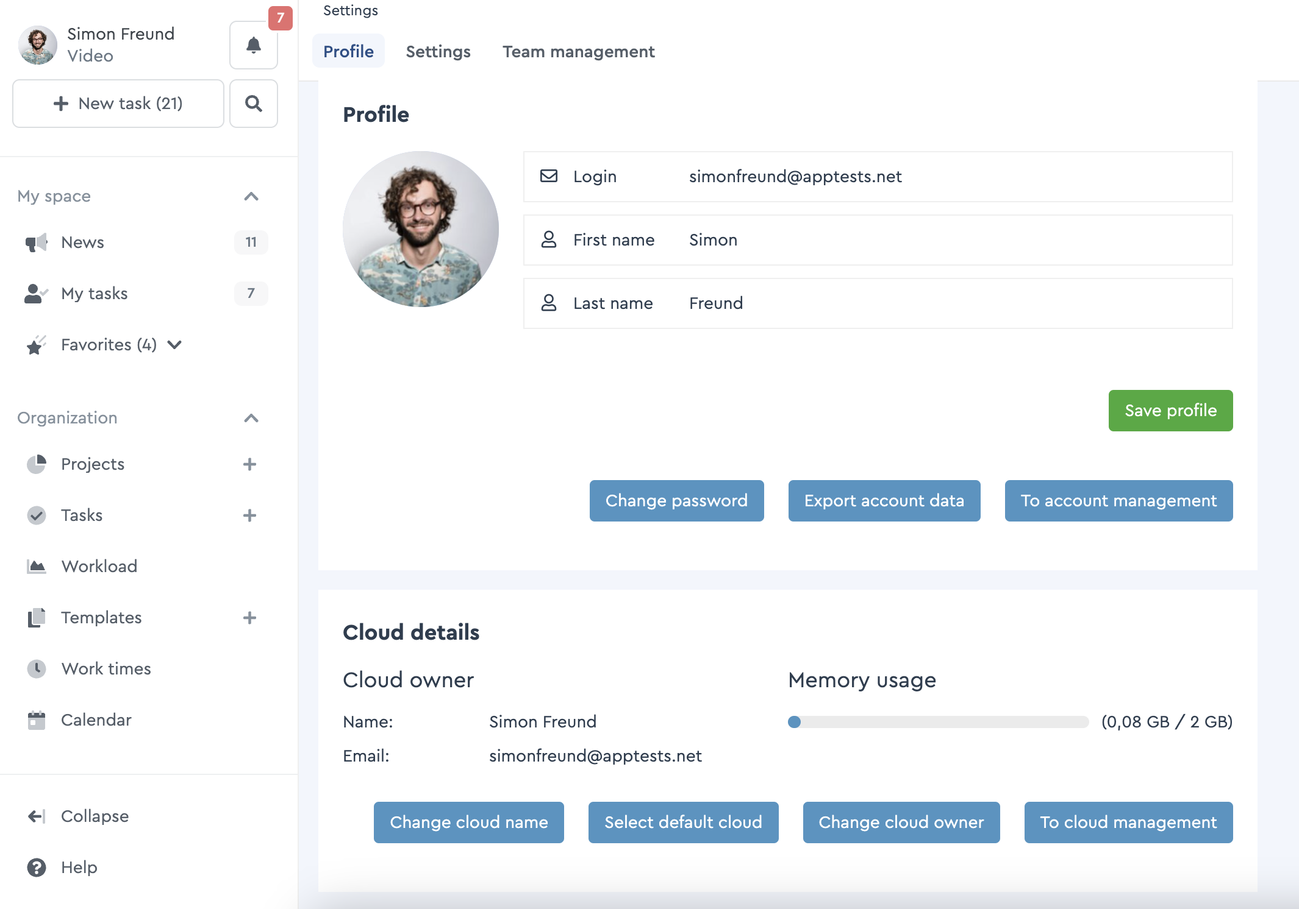1299x909 pixels.
Task: Click the memory usage progress bar
Action: (x=938, y=722)
